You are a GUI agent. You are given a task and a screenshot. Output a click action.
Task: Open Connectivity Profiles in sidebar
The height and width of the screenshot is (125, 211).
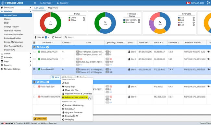(14, 34)
